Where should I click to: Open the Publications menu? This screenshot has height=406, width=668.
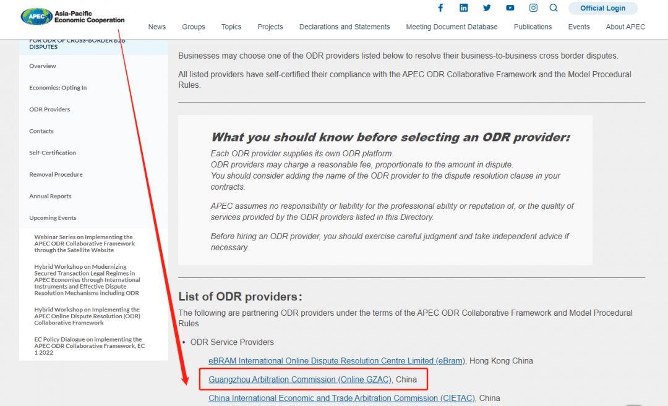pos(533,27)
